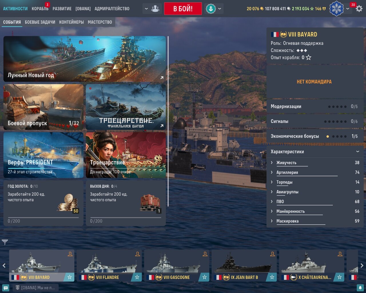Open the chat speech bubble icon
This screenshot has height=293, width=366.
tap(5, 288)
